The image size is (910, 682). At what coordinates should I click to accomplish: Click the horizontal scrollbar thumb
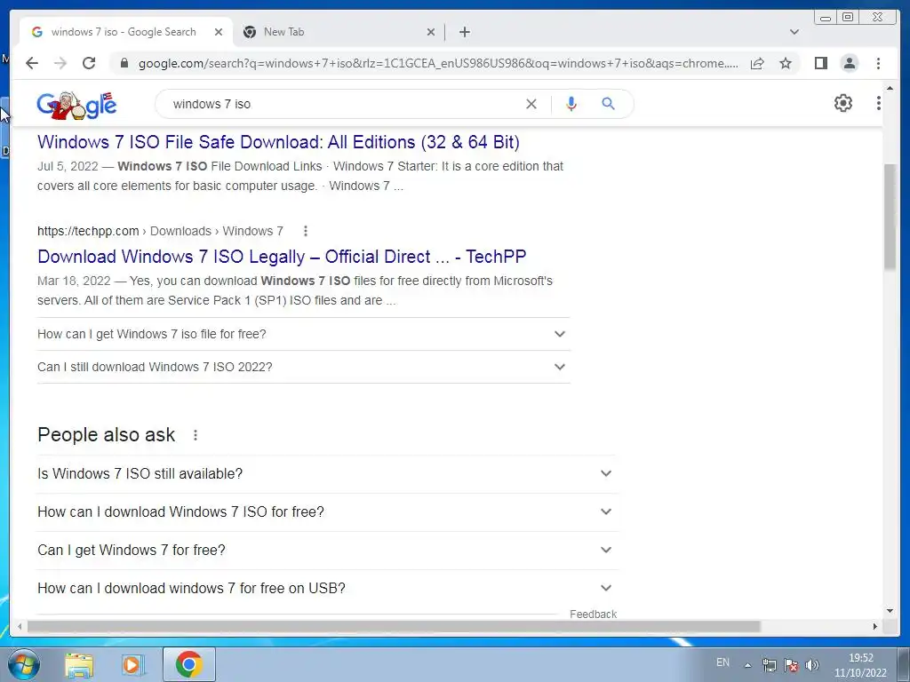[394, 626]
